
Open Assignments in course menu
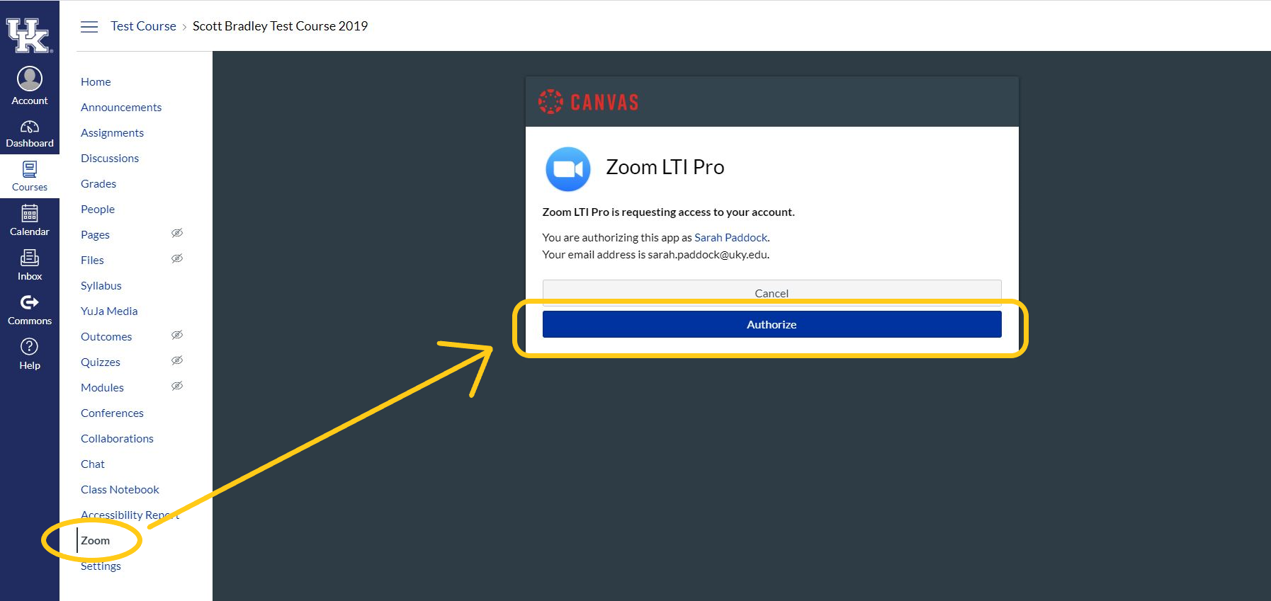click(112, 132)
